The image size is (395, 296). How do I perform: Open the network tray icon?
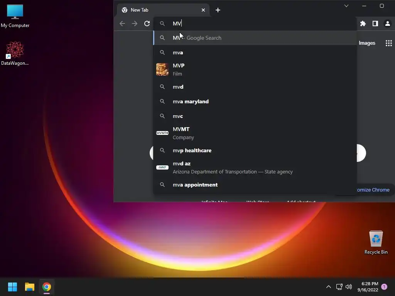339,287
